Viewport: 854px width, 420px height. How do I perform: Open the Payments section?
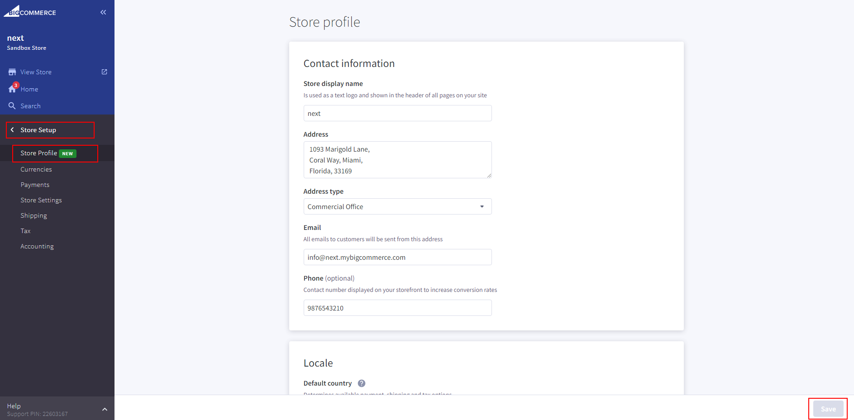click(35, 185)
